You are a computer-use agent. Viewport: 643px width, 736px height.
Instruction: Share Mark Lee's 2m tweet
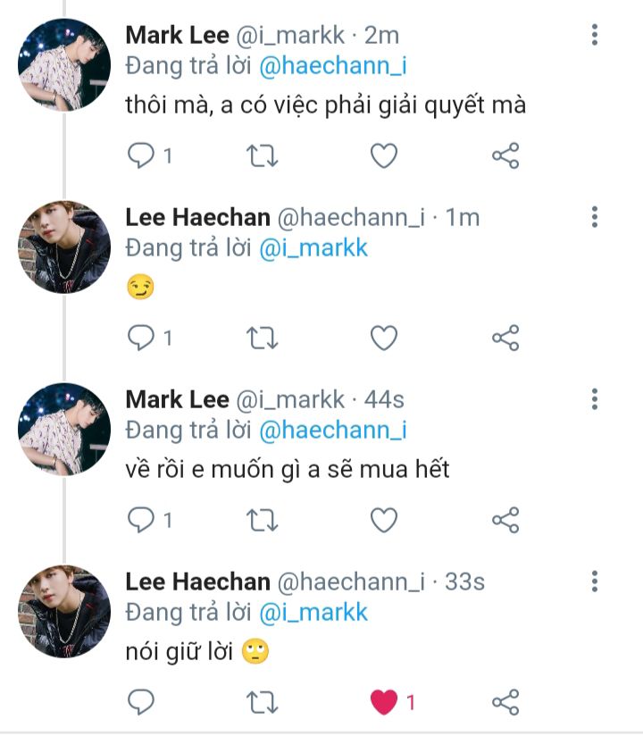coord(505,156)
